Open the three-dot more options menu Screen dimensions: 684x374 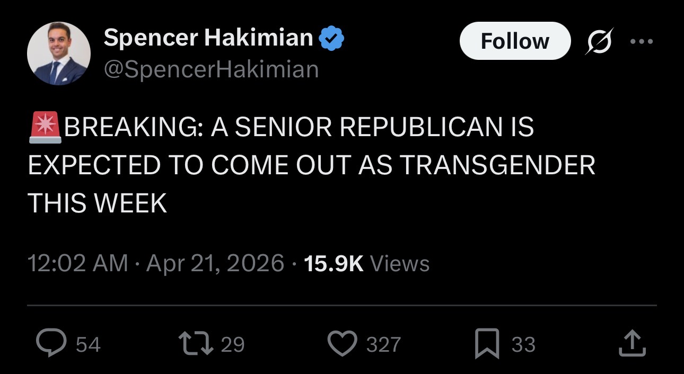click(x=642, y=41)
